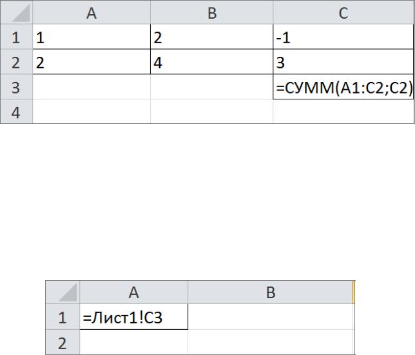Click cell B1 containing 2 next to -1
The image size is (415, 355).
click(212, 37)
